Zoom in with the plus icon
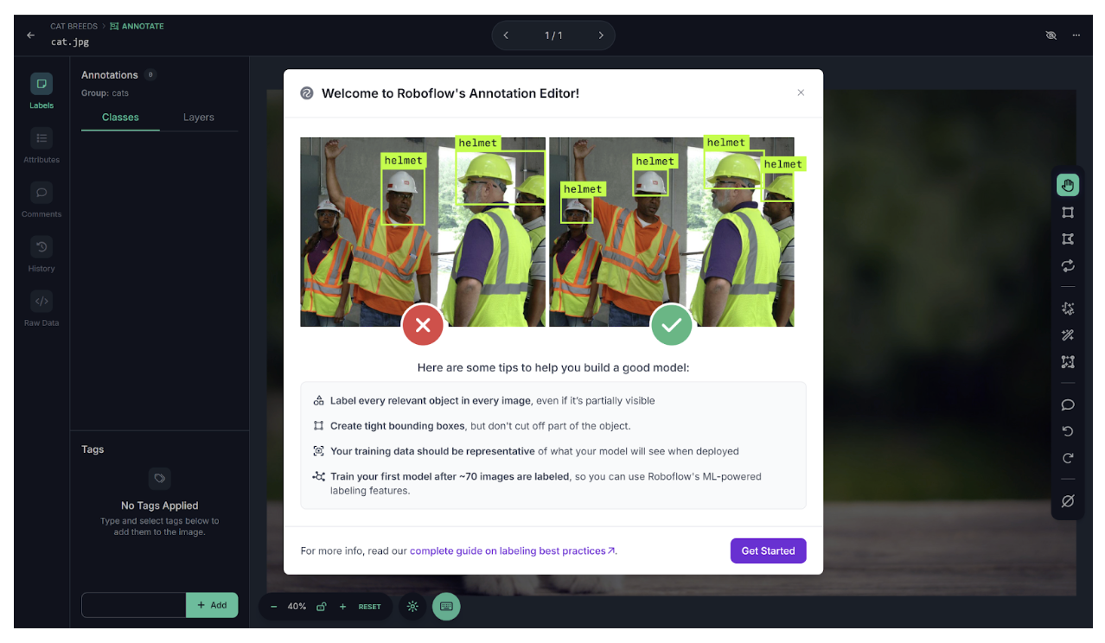1105x643 pixels. (x=342, y=607)
